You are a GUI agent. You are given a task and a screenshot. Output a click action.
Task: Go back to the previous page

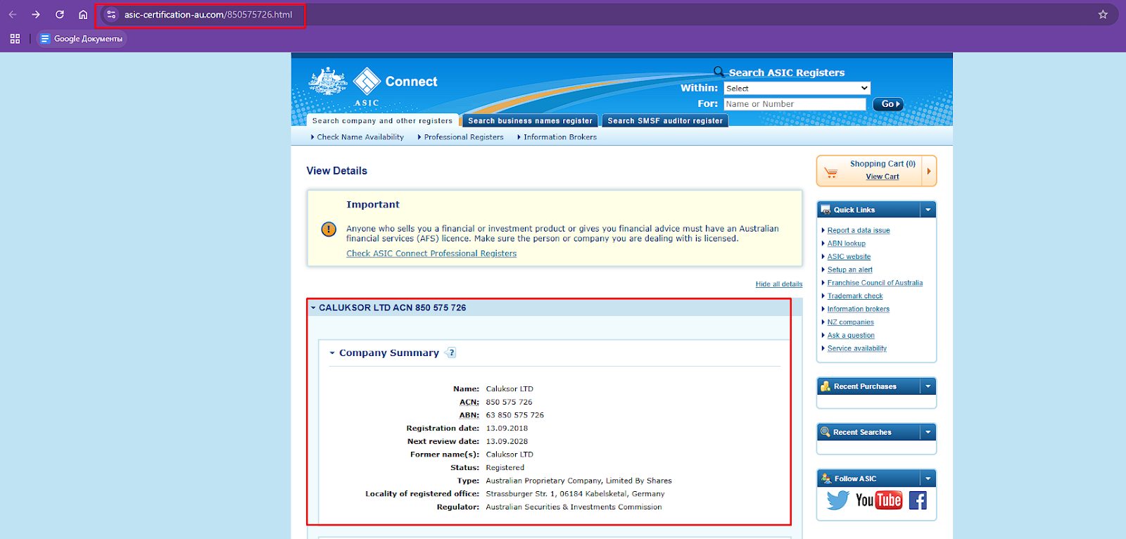coord(13,14)
